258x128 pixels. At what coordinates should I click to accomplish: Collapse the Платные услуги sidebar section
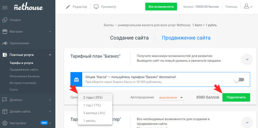coord(50,55)
